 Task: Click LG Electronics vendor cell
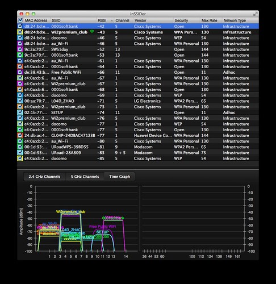147,101
